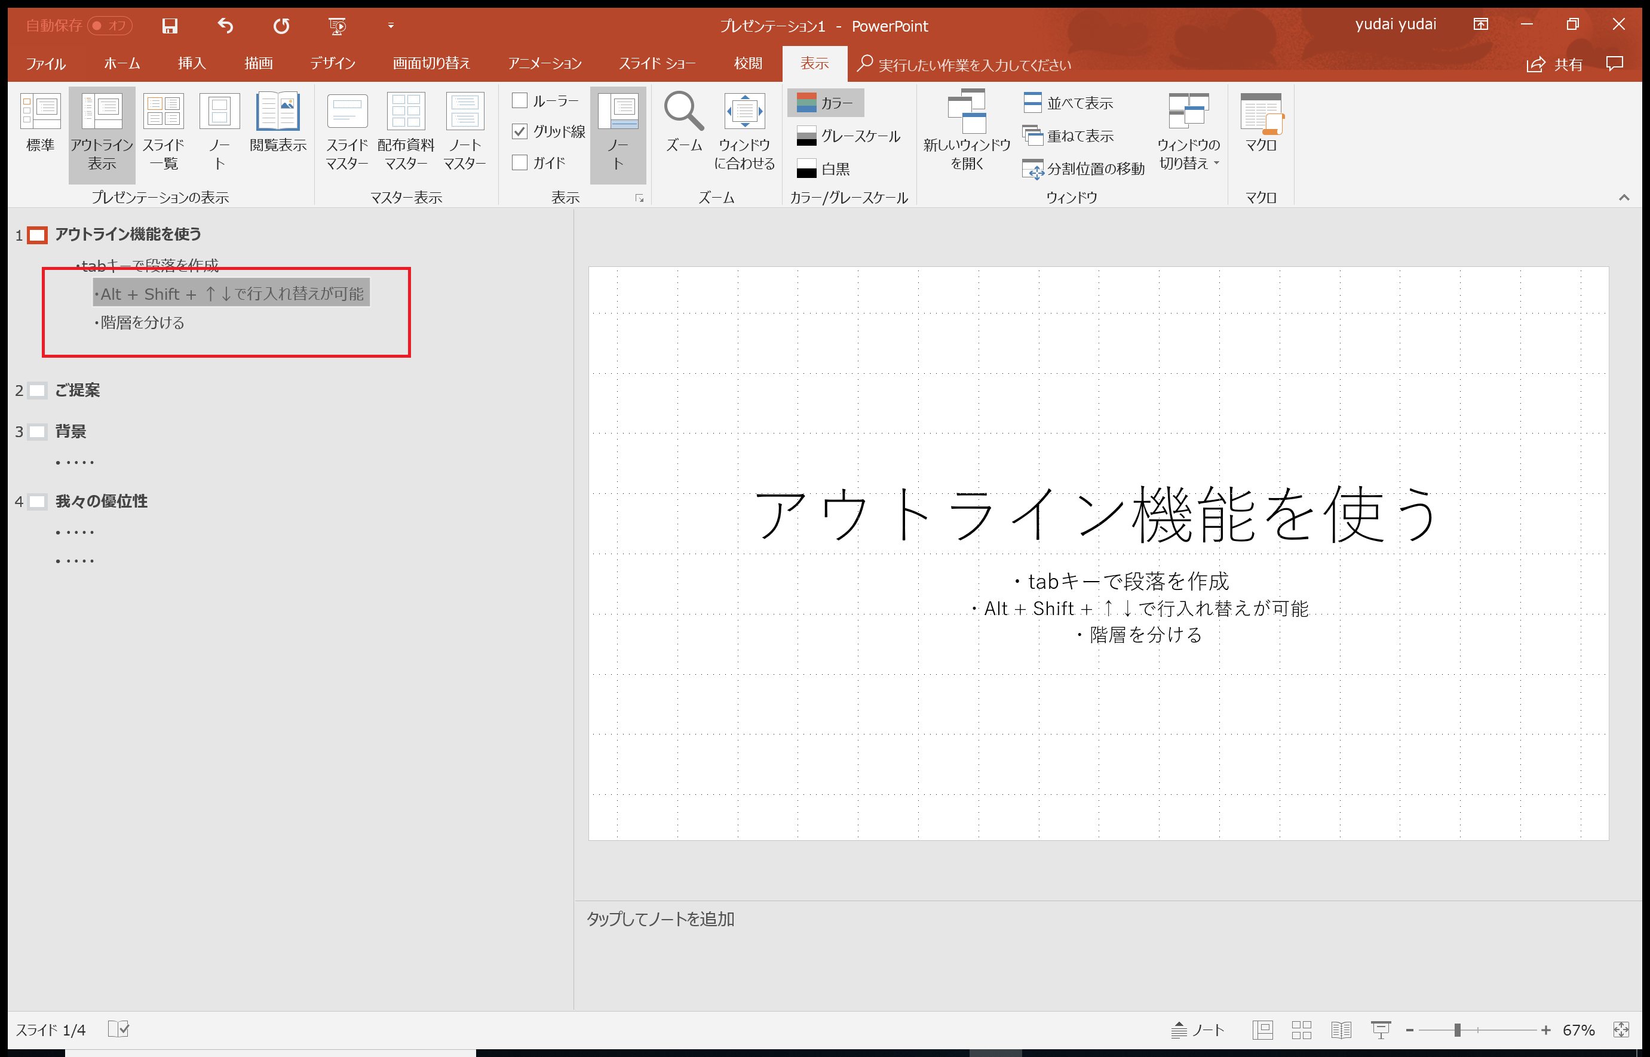Enable the ガイド checkbox
Screen dimensions: 1650x1057
[520, 162]
